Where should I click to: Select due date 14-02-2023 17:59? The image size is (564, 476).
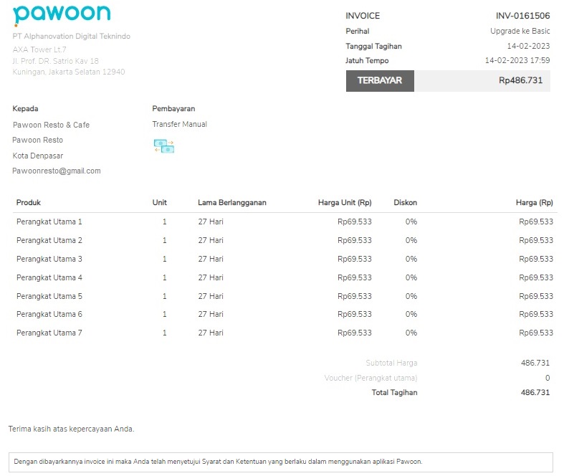[517, 60]
